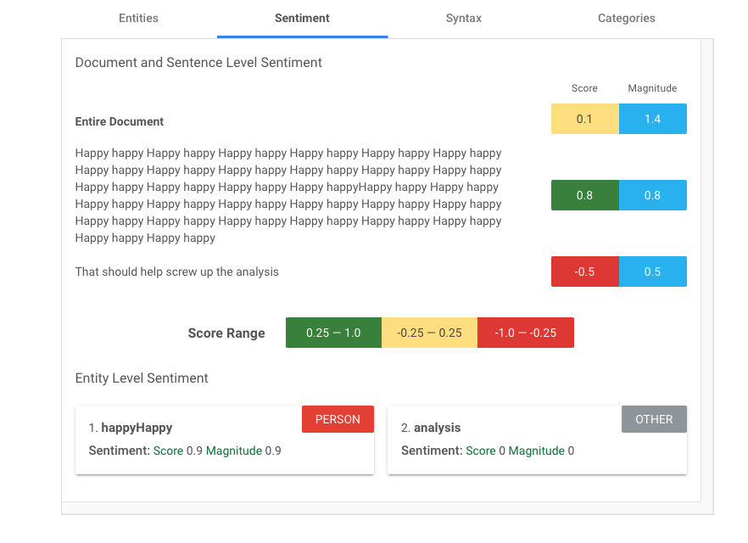This screenshot has width=748, height=543.
Task: Open the happyHappy entity name
Action: [x=137, y=428]
